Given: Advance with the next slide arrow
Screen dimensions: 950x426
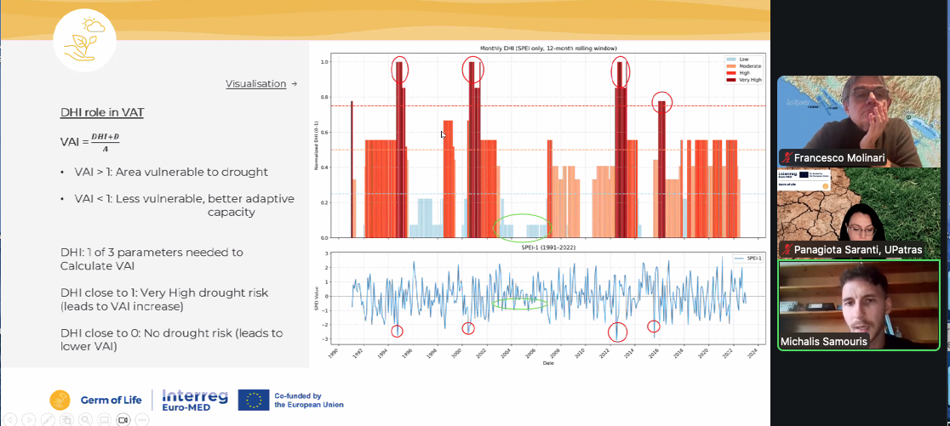Looking at the screenshot, I should 29,419.
